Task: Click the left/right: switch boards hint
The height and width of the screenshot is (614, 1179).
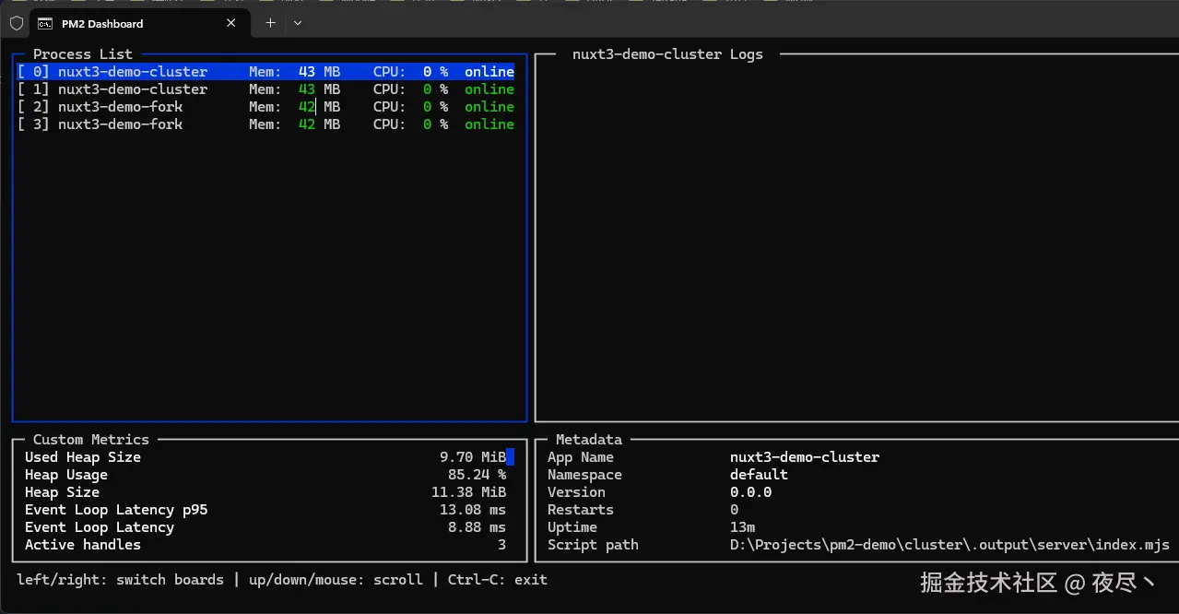Action: (x=120, y=580)
